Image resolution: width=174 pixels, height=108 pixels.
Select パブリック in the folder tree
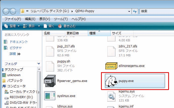[15, 81]
